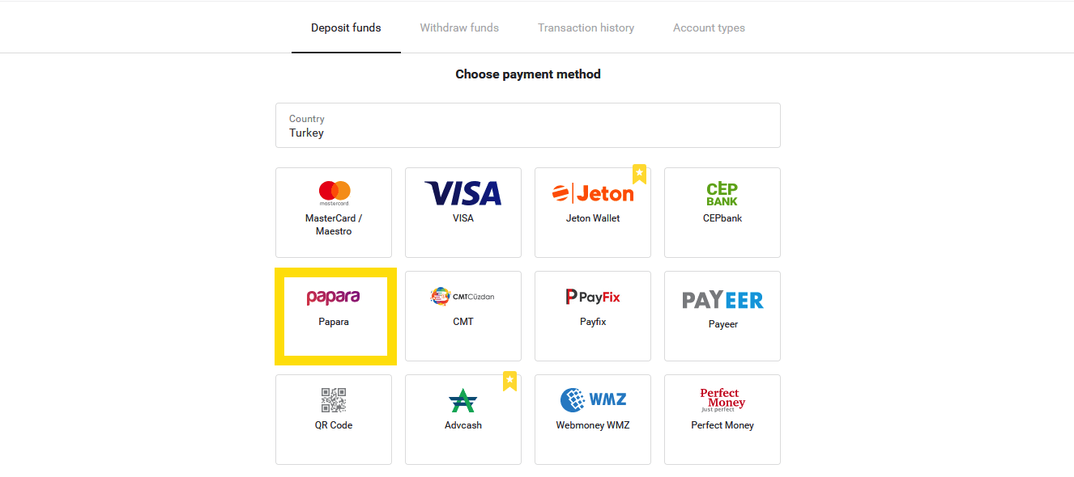Pick the Papara logo
This screenshot has height=477, width=1074.
333,298
